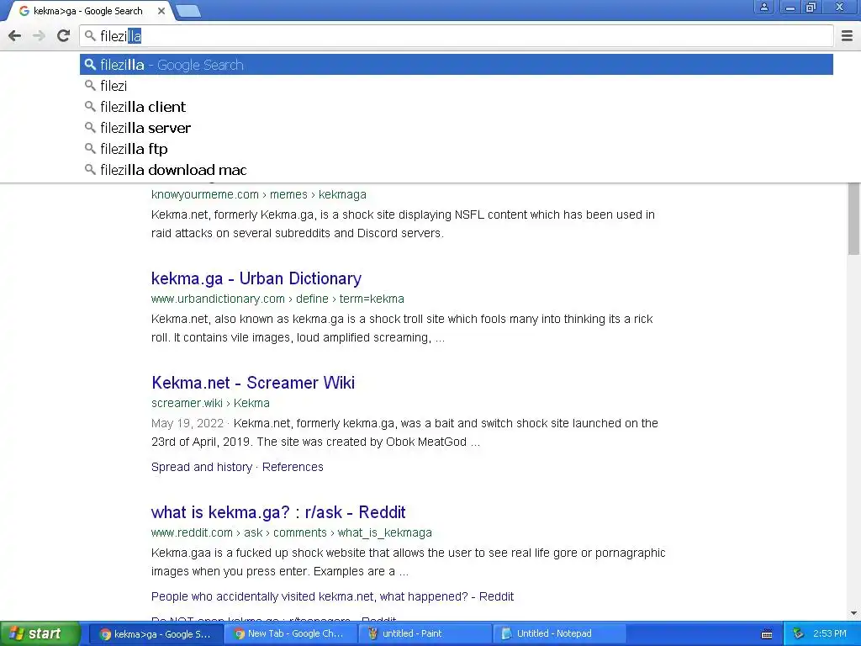Pick the 'filezi' suggestion

(457, 86)
